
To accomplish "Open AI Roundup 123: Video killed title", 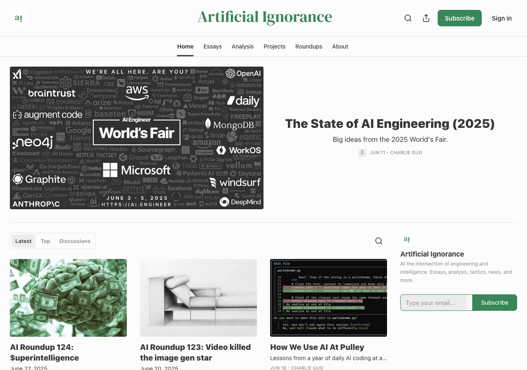I will pos(195,352).
